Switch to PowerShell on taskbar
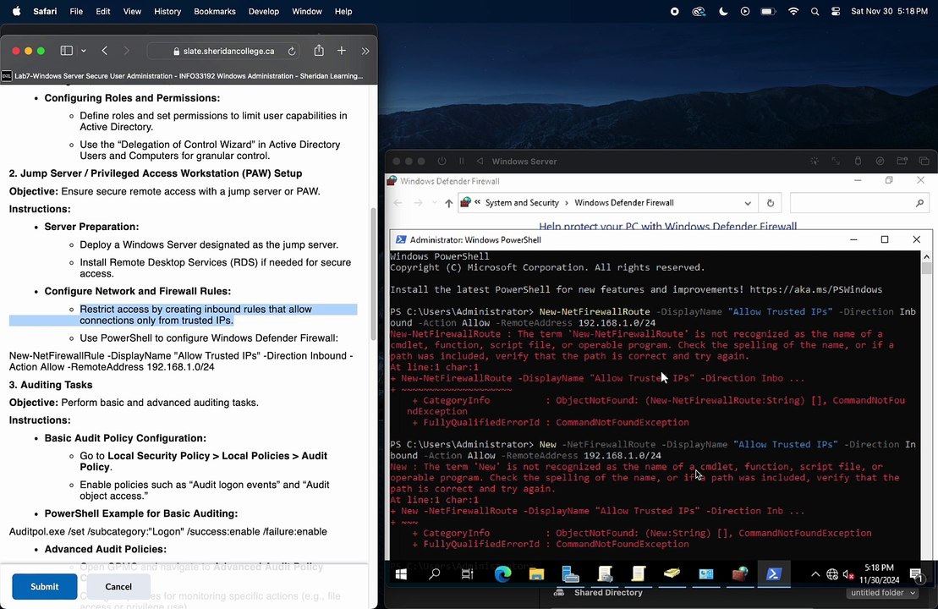 tap(774, 574)
